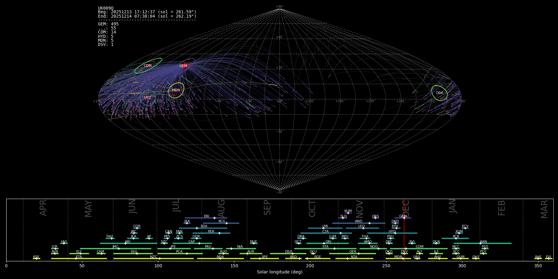Click the JMC shower bar in the timeline
The width and height of the screenshot is (558, 279).
click(116, 248)
